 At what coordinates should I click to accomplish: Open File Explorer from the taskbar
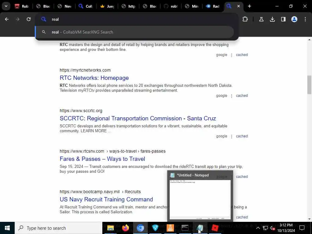click(110, 228)
